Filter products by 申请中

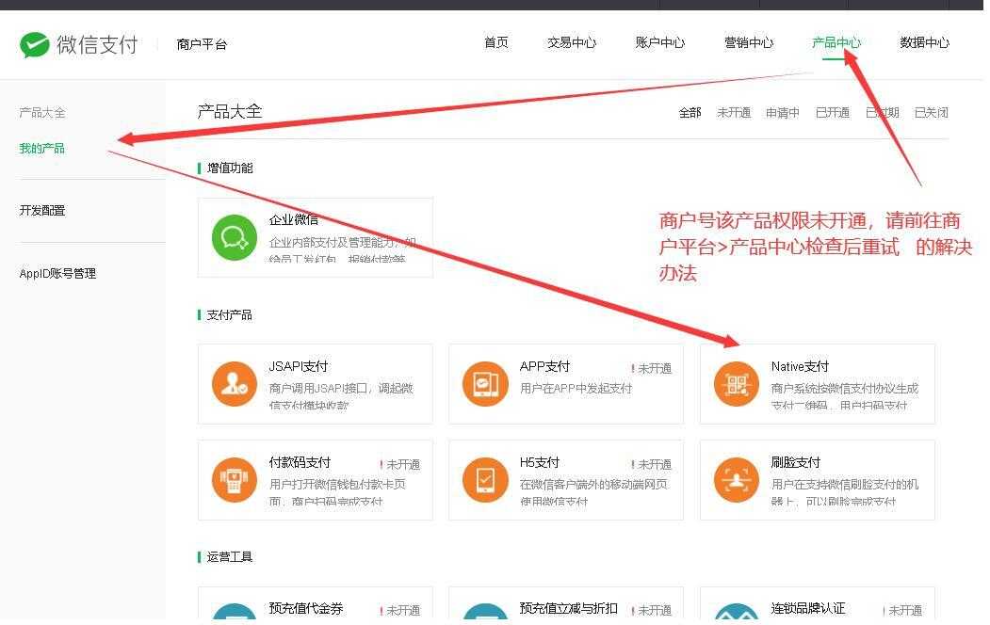[x=782, y=113]
